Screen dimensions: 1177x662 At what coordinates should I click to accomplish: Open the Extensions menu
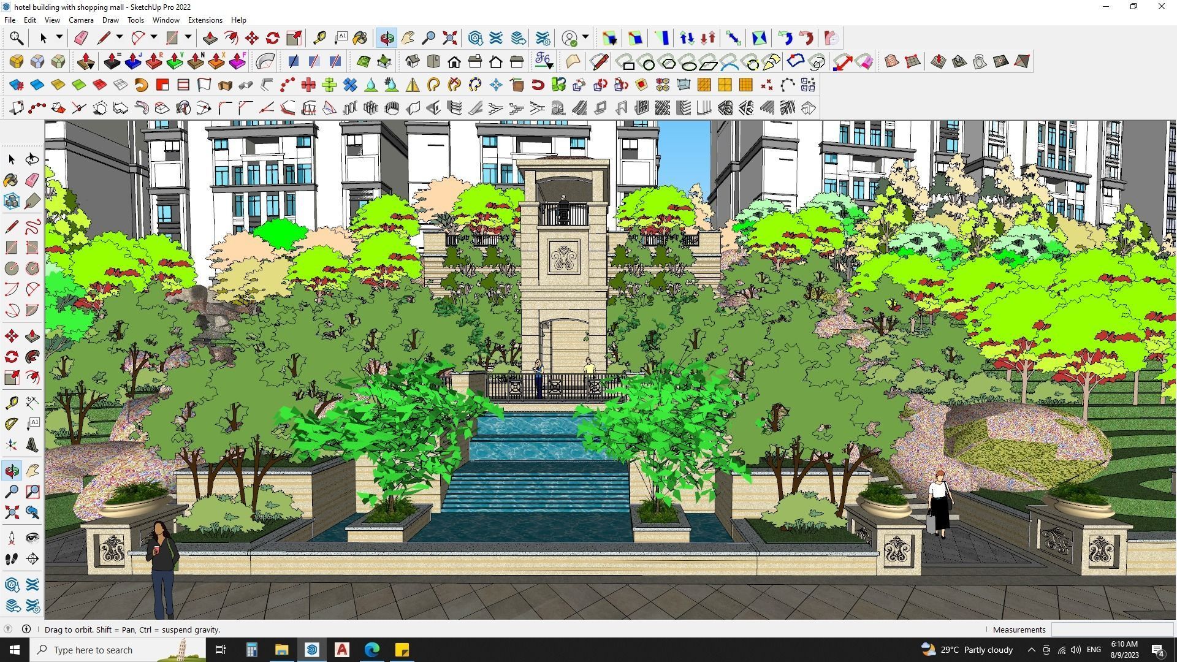pos(205,20)
